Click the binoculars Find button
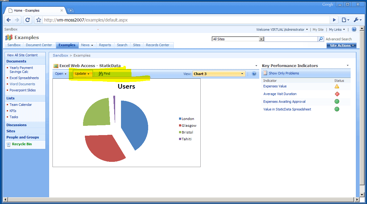This screenshot has width=367, height=204. [x=104, y=74]
